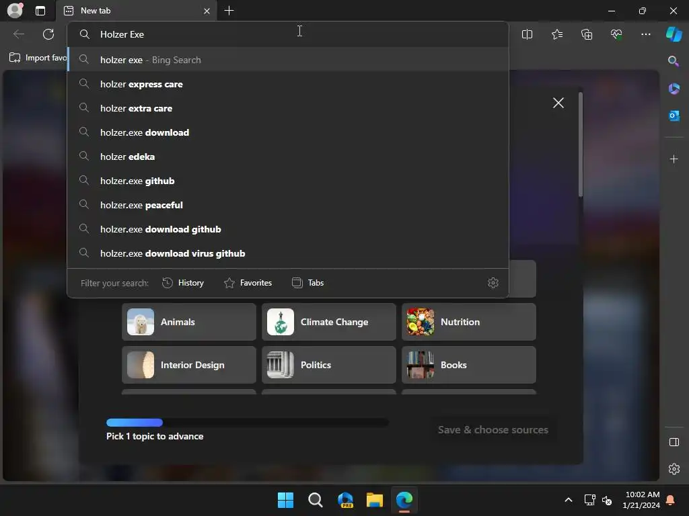Open Windows taskbar Search
The height and width of the screenshot is (516, 689).
tap(315, 500)
